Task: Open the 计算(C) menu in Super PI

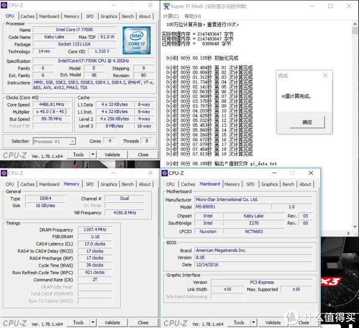Action: tap(171, 16)
